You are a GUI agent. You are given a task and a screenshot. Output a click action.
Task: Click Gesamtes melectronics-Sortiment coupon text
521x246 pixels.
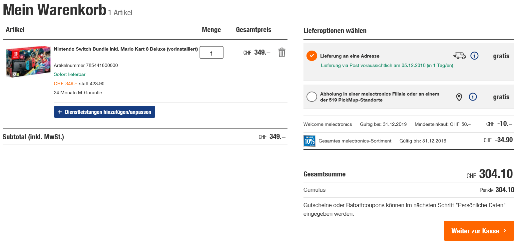tap(355, 141)
